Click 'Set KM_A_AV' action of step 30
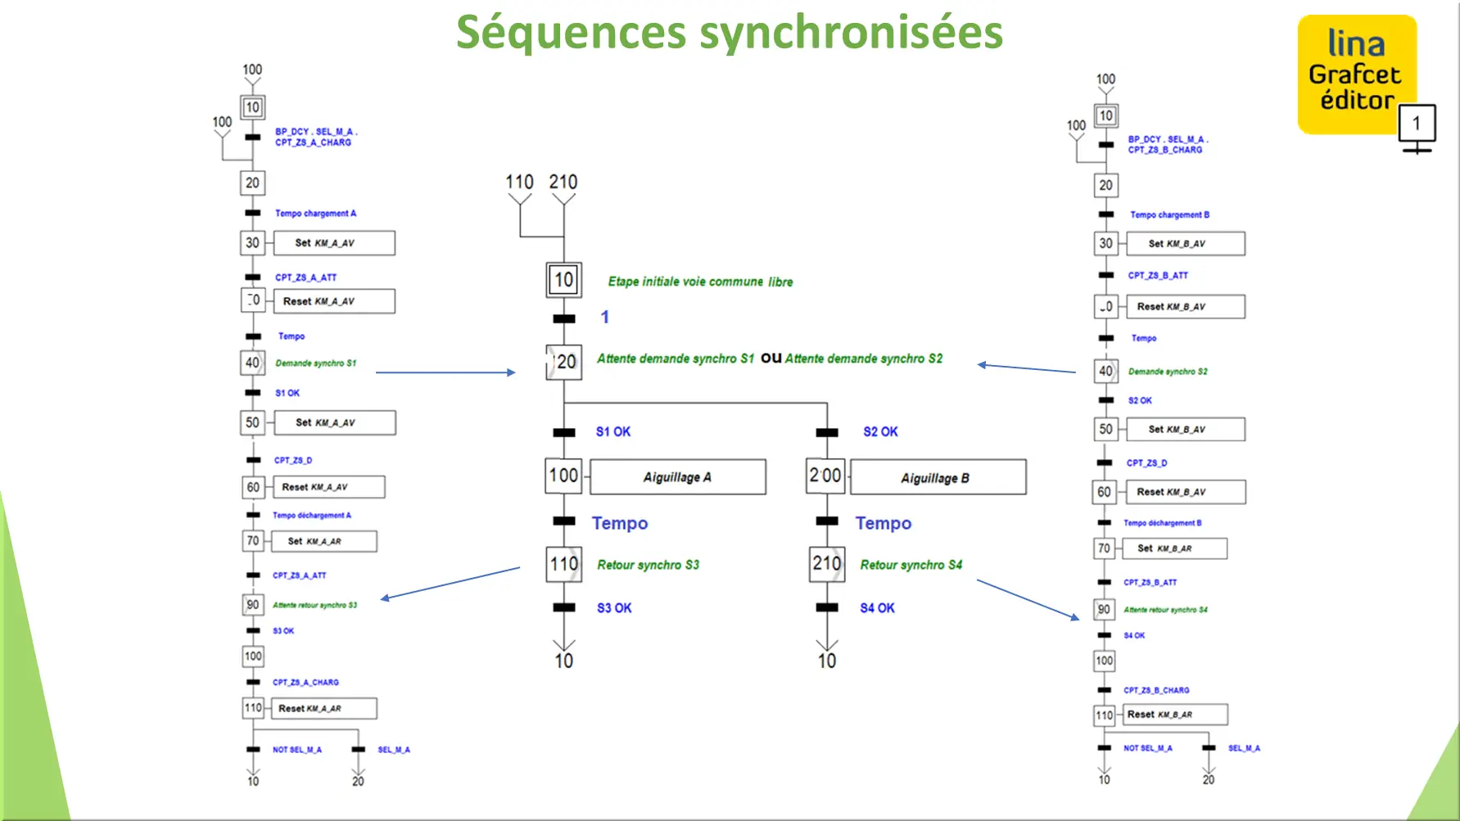 tap(333, 243)
